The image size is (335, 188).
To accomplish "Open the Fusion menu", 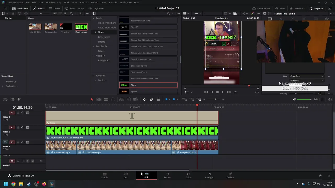I will [95, 2].
